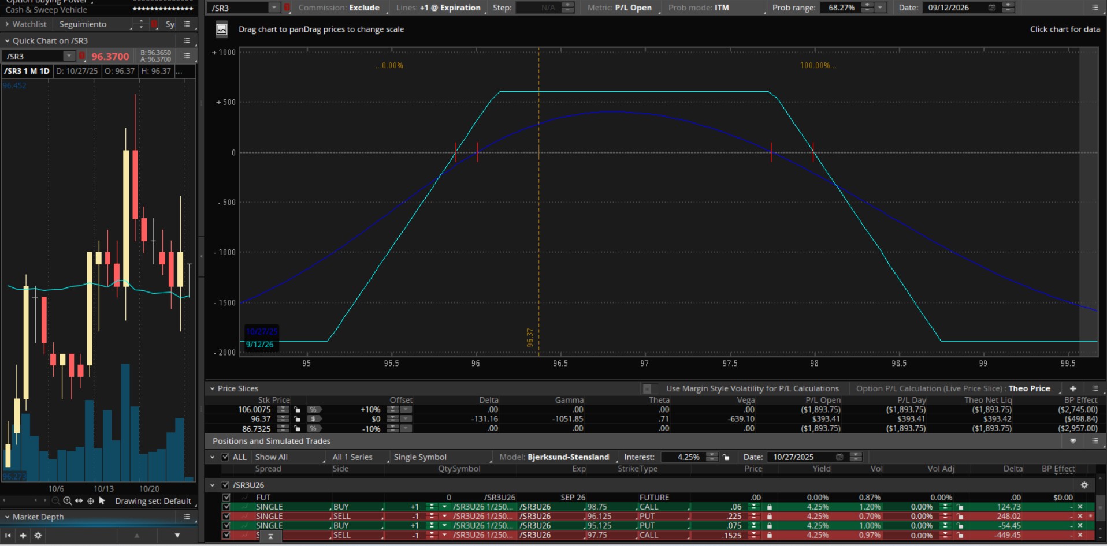This screenshot has width=1107, height=546.
Task: Open gadget settings gear in bottom-left sidebar
Action: click(38, 536)
